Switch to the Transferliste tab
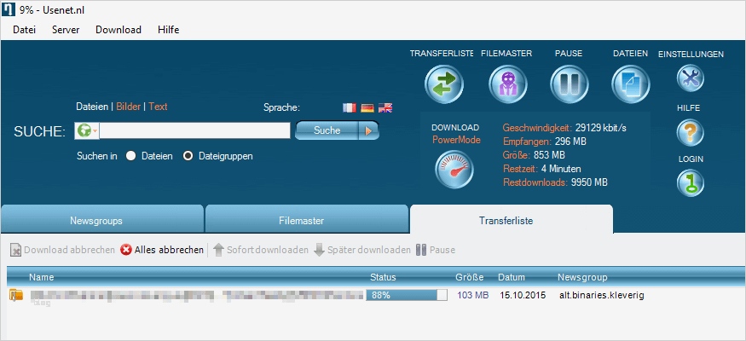This screenshot has height=341, width=746. coord(512,219)
